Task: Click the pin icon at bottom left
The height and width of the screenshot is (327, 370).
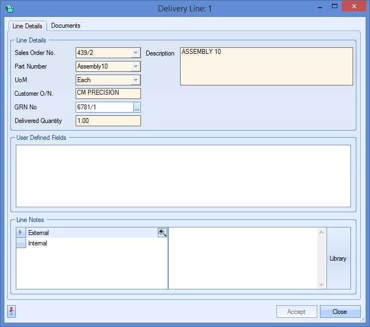Action: click(x=12, y=311)
